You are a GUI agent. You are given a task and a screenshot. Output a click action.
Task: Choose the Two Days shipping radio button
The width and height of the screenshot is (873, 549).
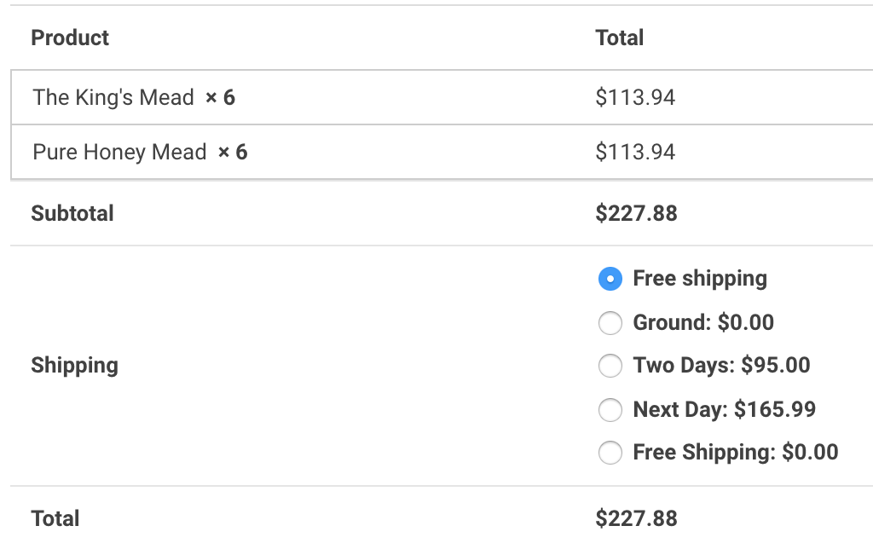click(610, 366)
